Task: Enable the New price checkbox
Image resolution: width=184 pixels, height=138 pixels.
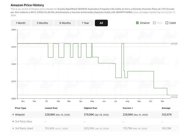Action: [154, 23]
